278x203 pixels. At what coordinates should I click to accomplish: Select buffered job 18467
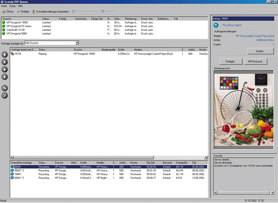109,174
